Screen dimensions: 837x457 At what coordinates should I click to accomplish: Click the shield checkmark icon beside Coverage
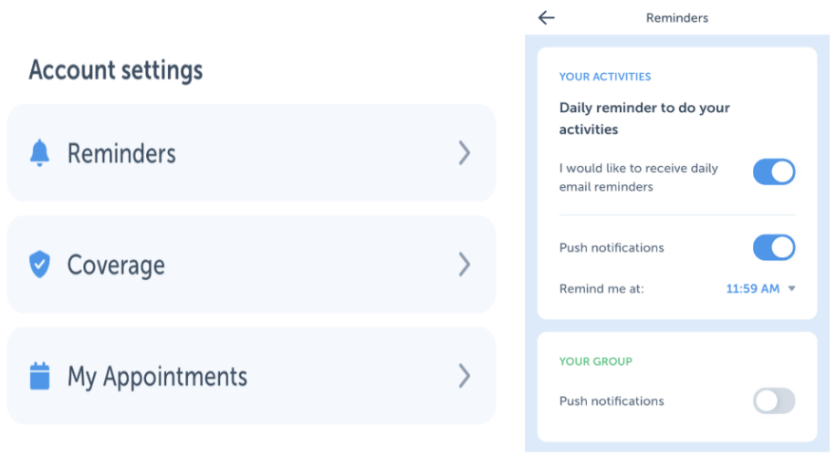click(39, 265)
